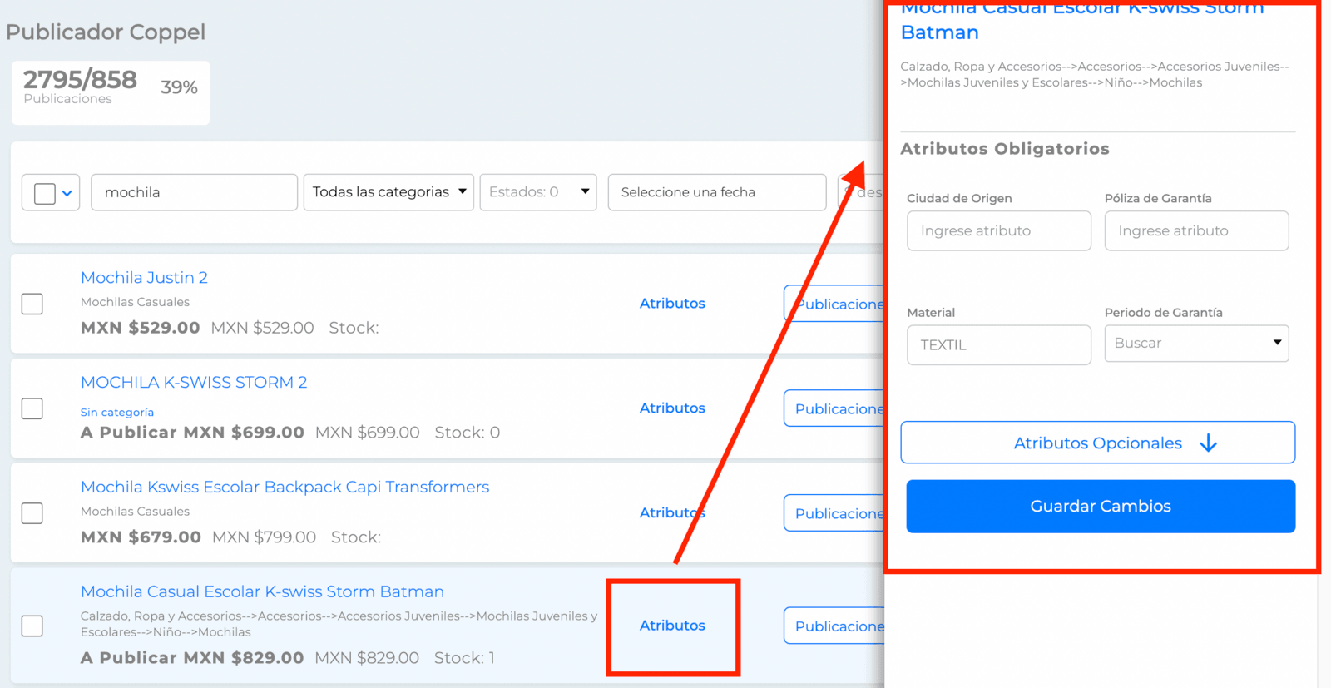This screenshot has height=688, width=1331.
Task: Check the Kswiss Escolar Backpack Capi Transformers row
Action: click(x=32, y=513)
